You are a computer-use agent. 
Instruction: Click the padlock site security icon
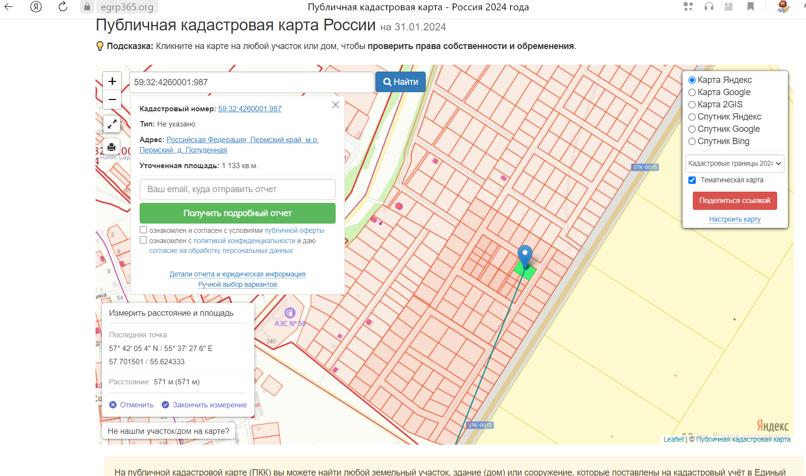87,7
